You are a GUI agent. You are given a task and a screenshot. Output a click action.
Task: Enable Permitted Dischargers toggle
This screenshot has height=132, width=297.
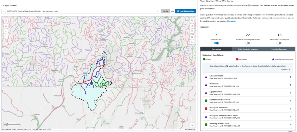pyautogui.click(x=279, y=43)
